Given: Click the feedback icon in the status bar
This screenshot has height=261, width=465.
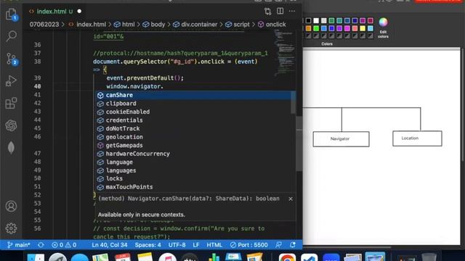Looking at the screenshot, I should click(278, 245).
